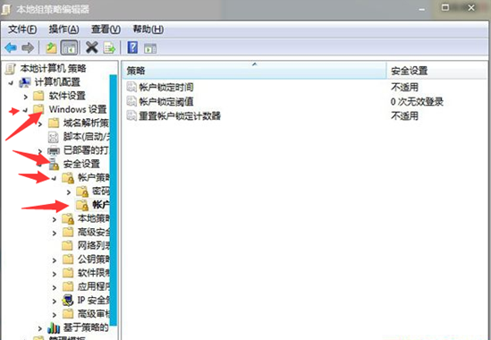Maximize the 本地组策略编辑器 window

pyautogui.click(x=445, y=8)
